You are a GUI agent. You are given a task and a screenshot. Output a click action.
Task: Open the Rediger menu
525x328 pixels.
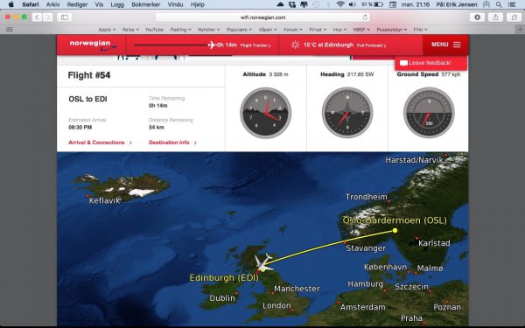tap(77, 4)
